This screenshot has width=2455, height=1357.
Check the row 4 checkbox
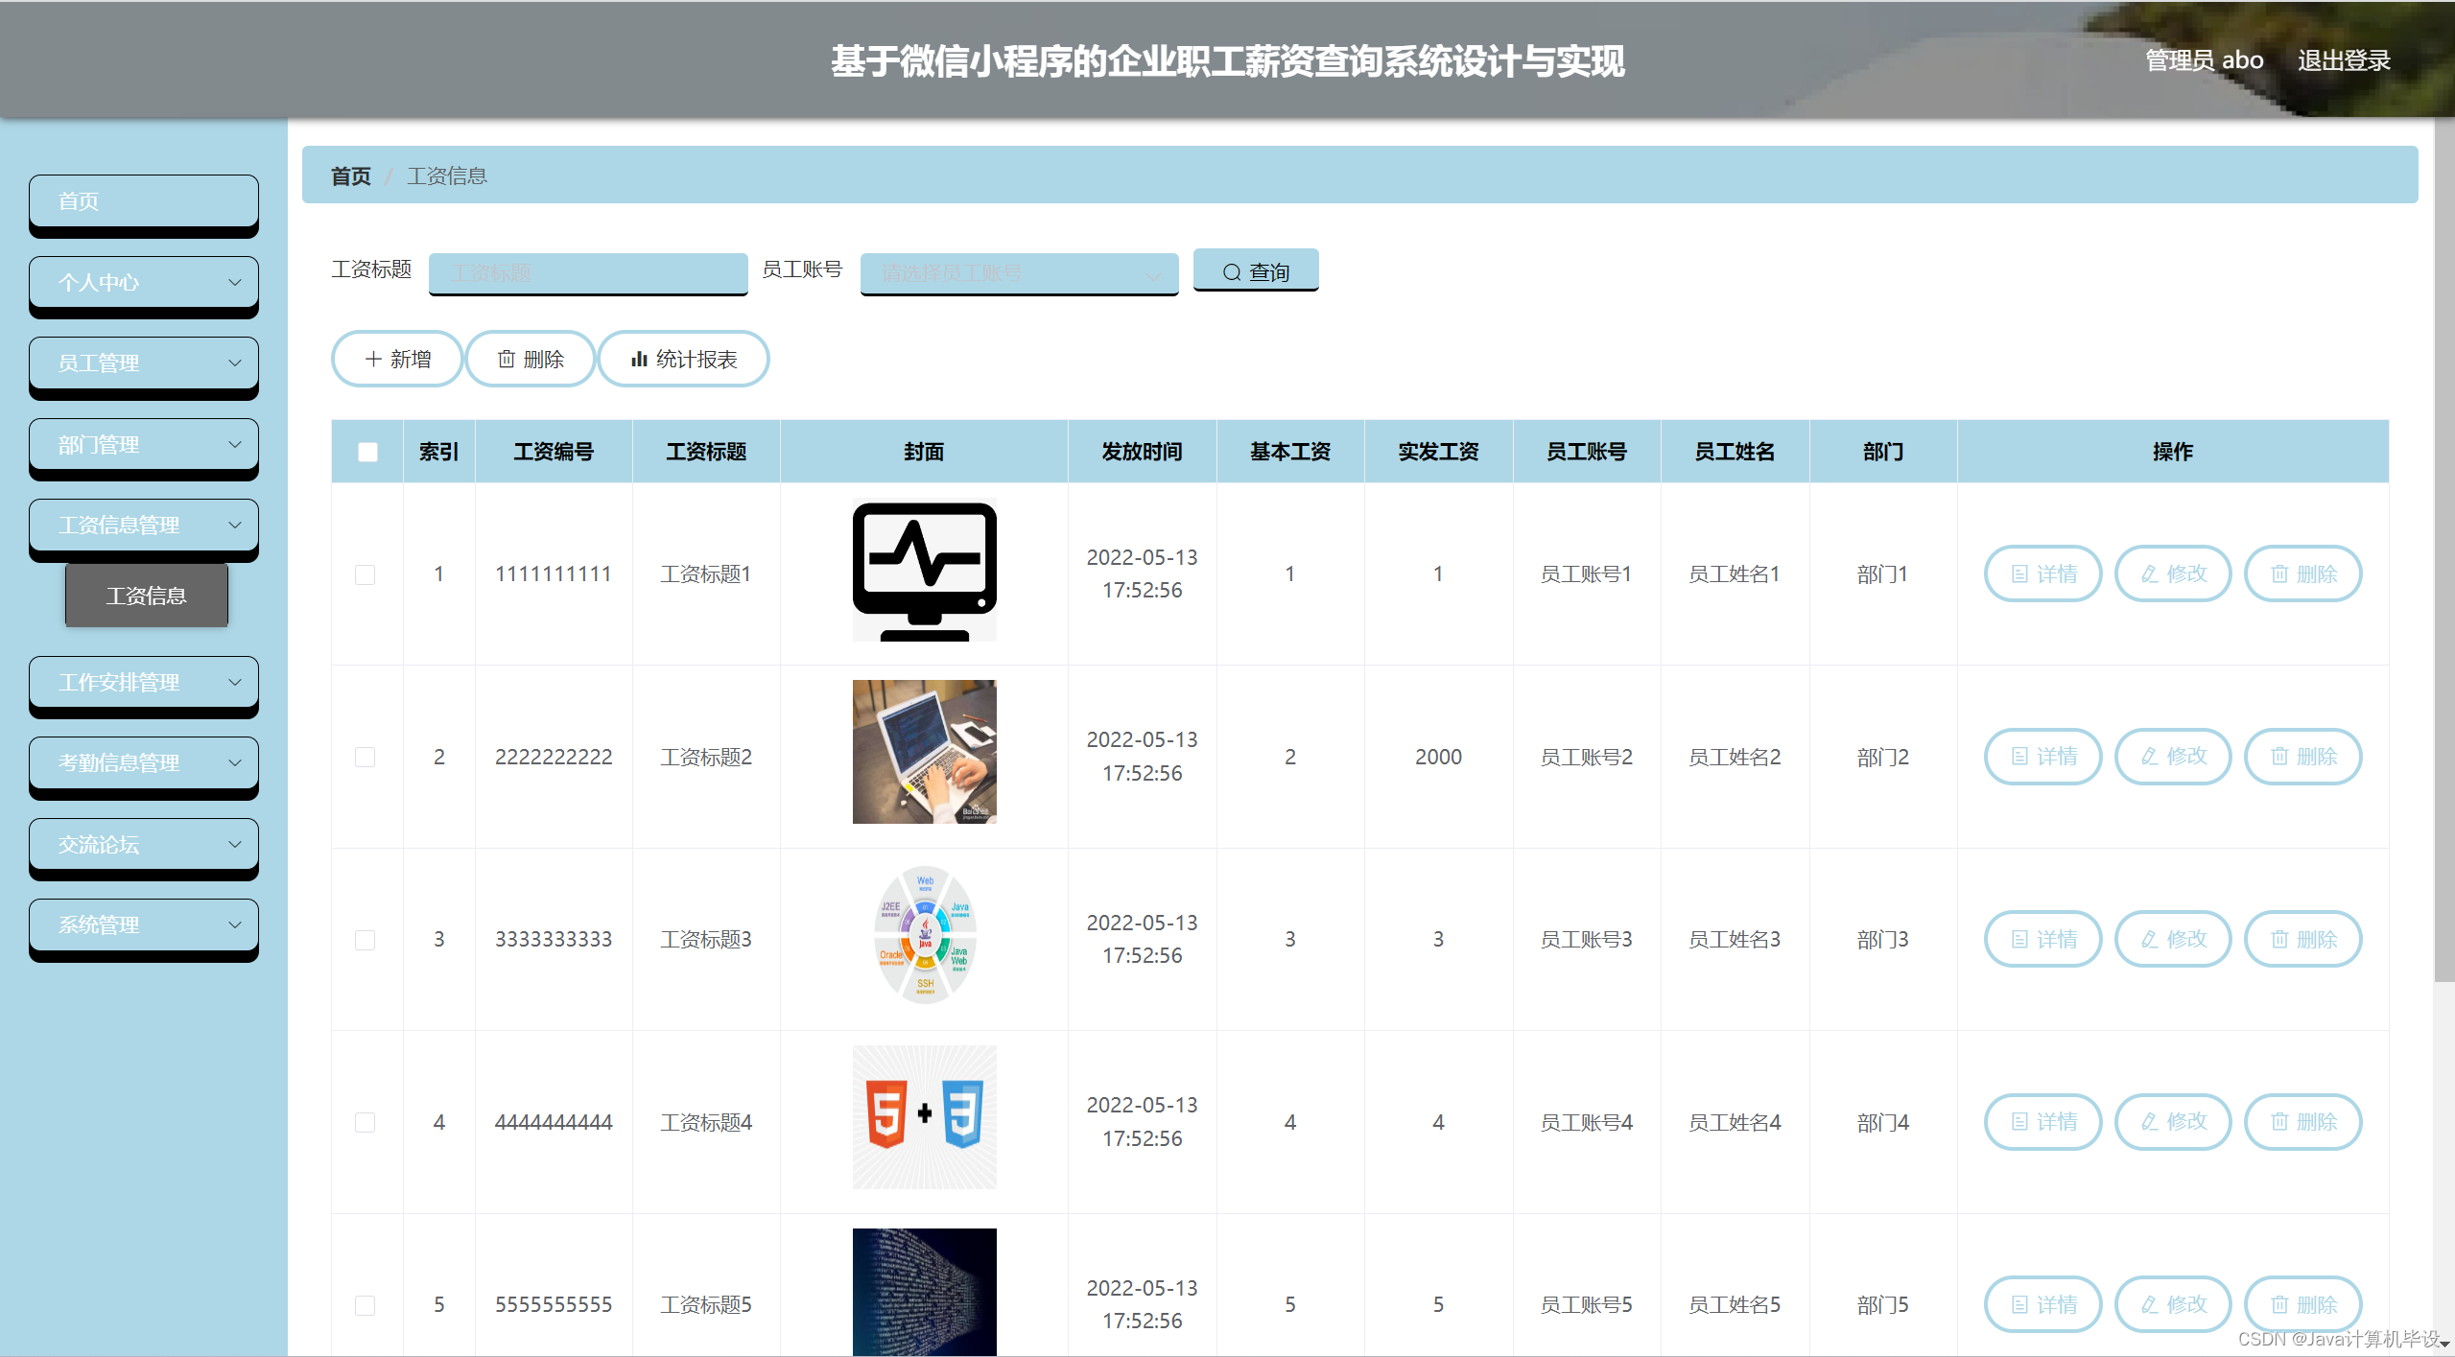tap(365, 1122)
